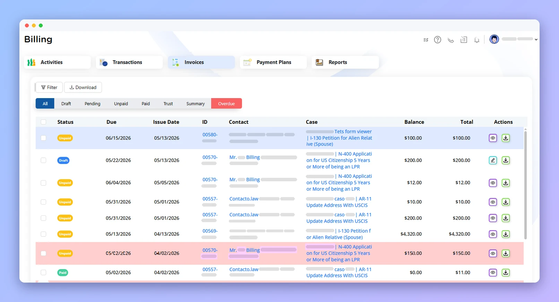Image resolution: width=559 pixels, height=302 pixels.
Task: Open invoice ID 00580- link
Action: 210,135
